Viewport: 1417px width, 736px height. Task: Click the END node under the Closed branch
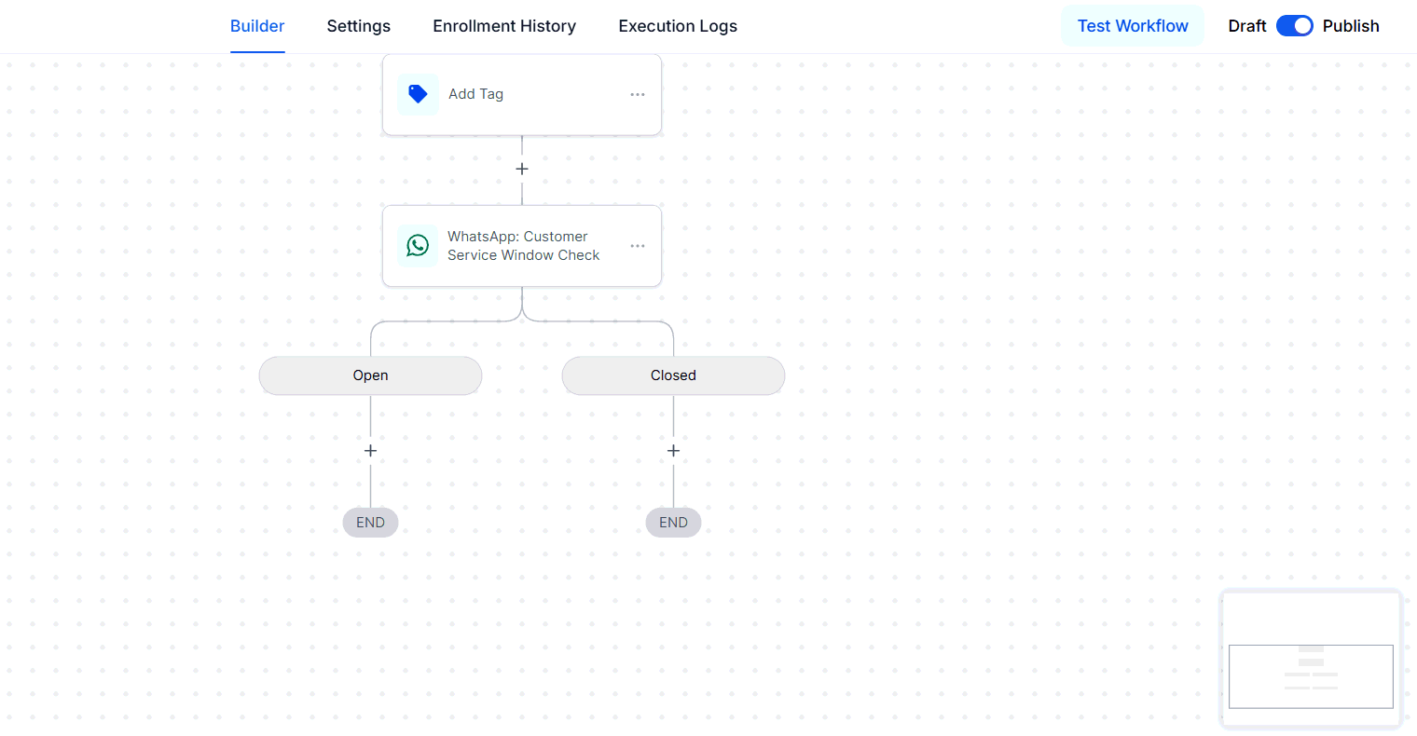pyautogui.click(x=673, y=523)
